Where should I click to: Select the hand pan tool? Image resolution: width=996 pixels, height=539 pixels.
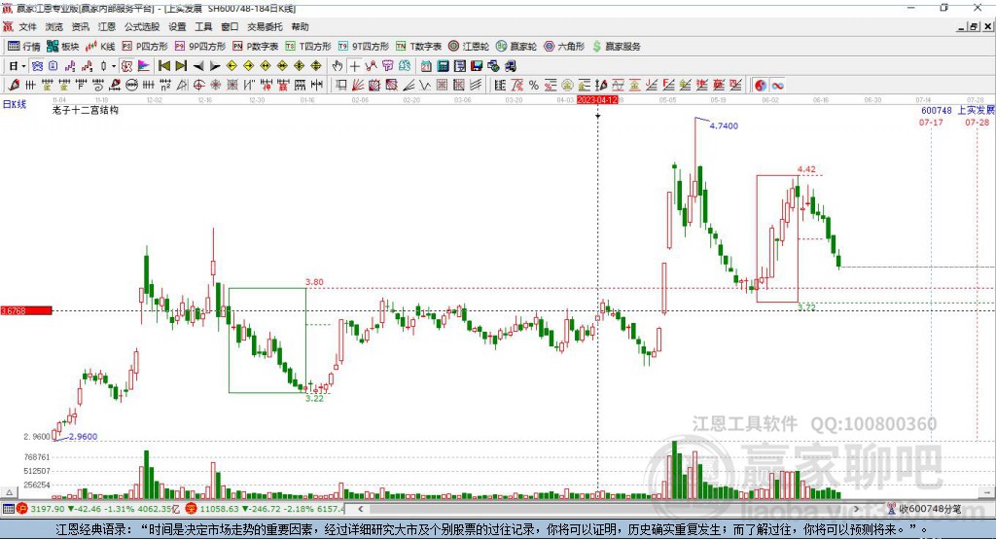click(x=338, y=66)
